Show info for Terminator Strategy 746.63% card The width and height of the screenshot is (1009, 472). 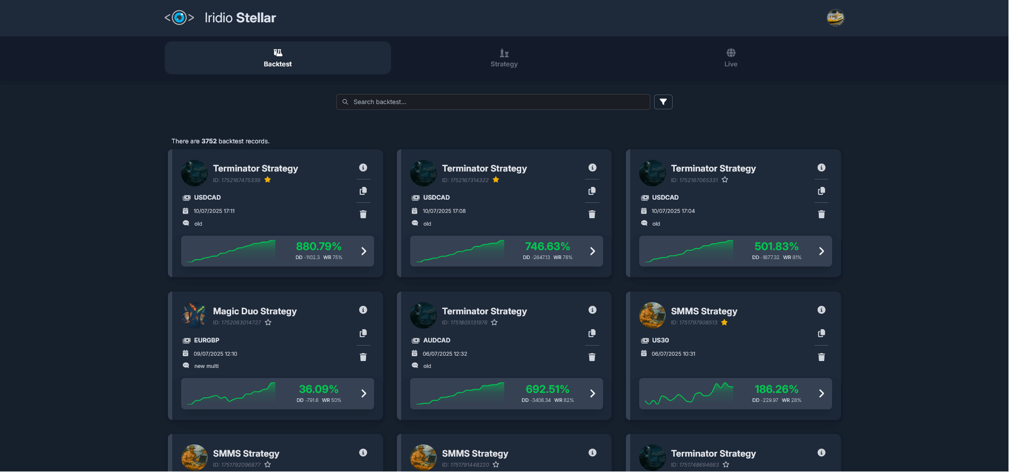click(592, 168)
